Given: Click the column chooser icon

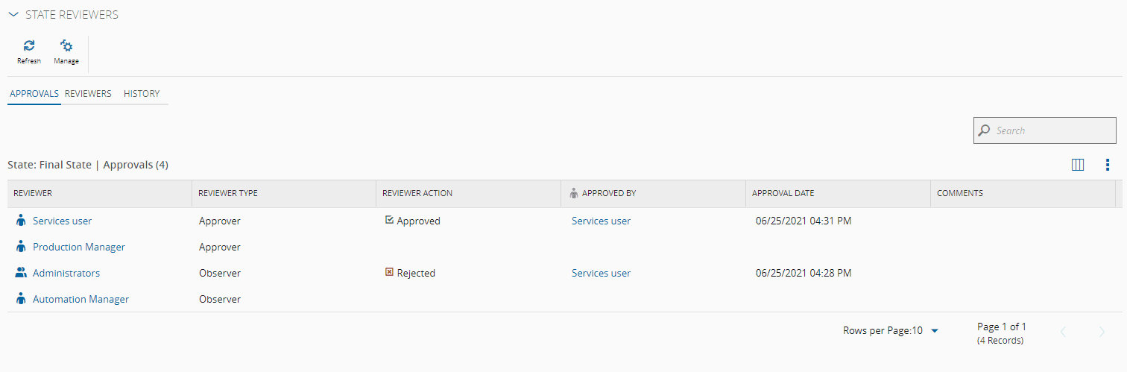Looking at the screenshot, I should pyautogui.click(x=1077, y=165).
